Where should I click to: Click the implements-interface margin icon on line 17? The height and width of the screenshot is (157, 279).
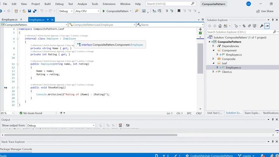[x=6, y=88]
